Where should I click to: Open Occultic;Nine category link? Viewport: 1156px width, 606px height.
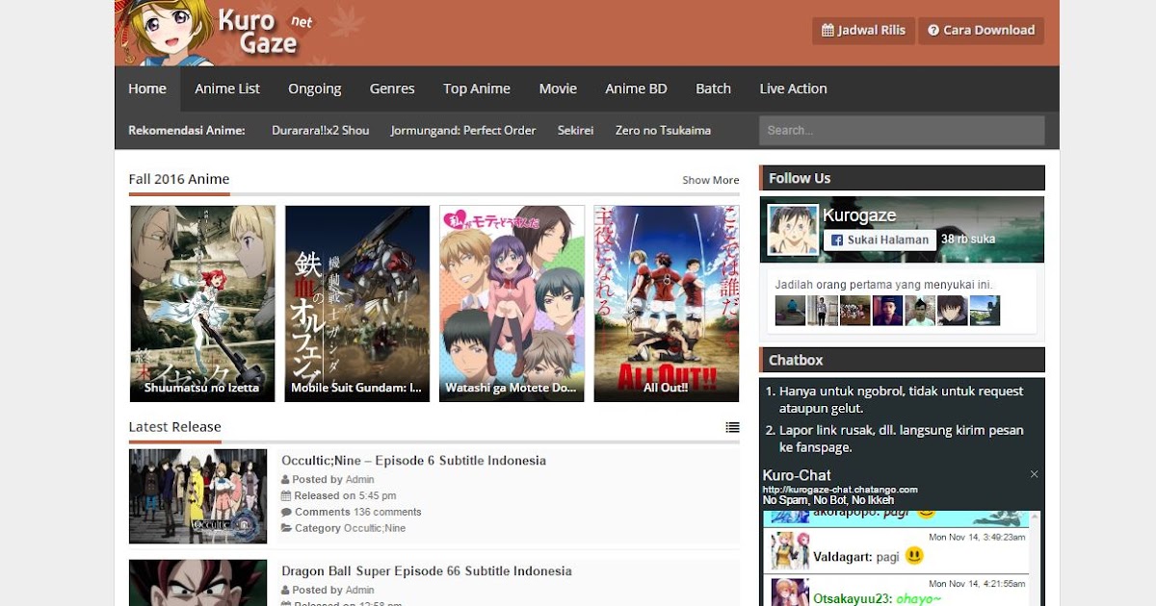(x=375, y=528)
